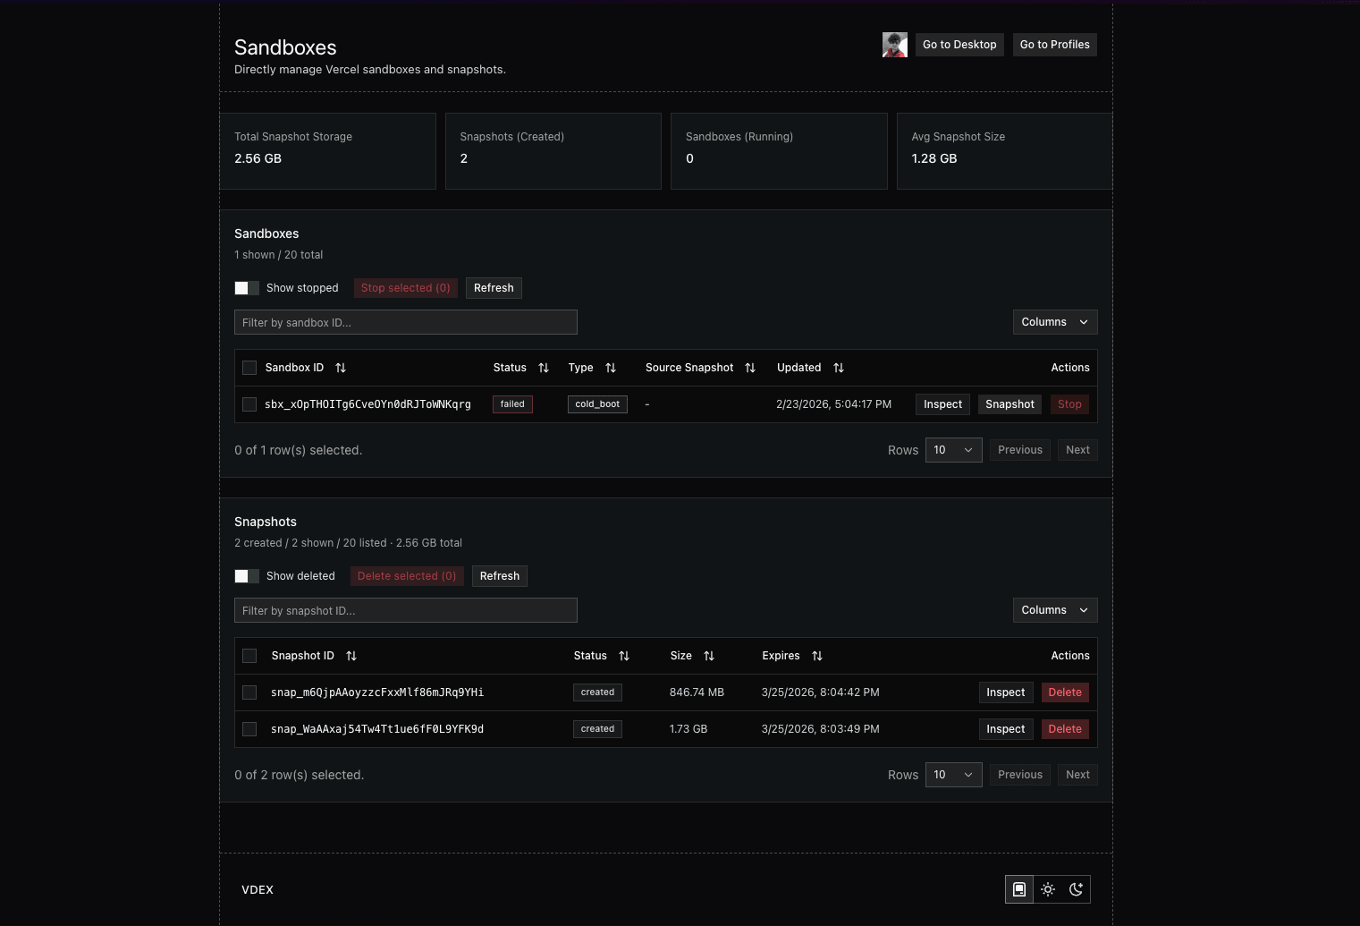Check the sbx_xOpTHOITg6 sandbox row checkbox

pyautogui.click(x=249, y=404)
